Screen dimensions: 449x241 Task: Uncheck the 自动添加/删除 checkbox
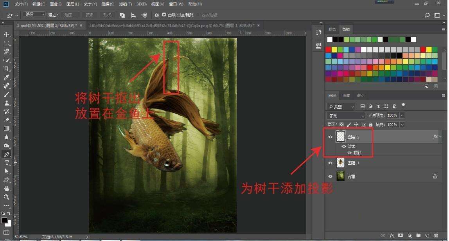pyautogui.click(x=164, y=15)
